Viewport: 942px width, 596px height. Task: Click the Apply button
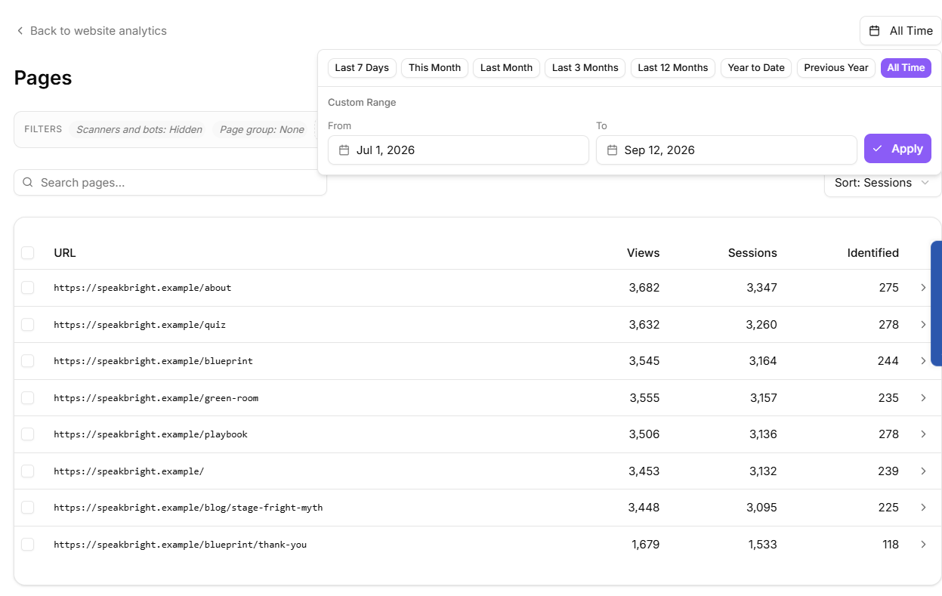897,149
